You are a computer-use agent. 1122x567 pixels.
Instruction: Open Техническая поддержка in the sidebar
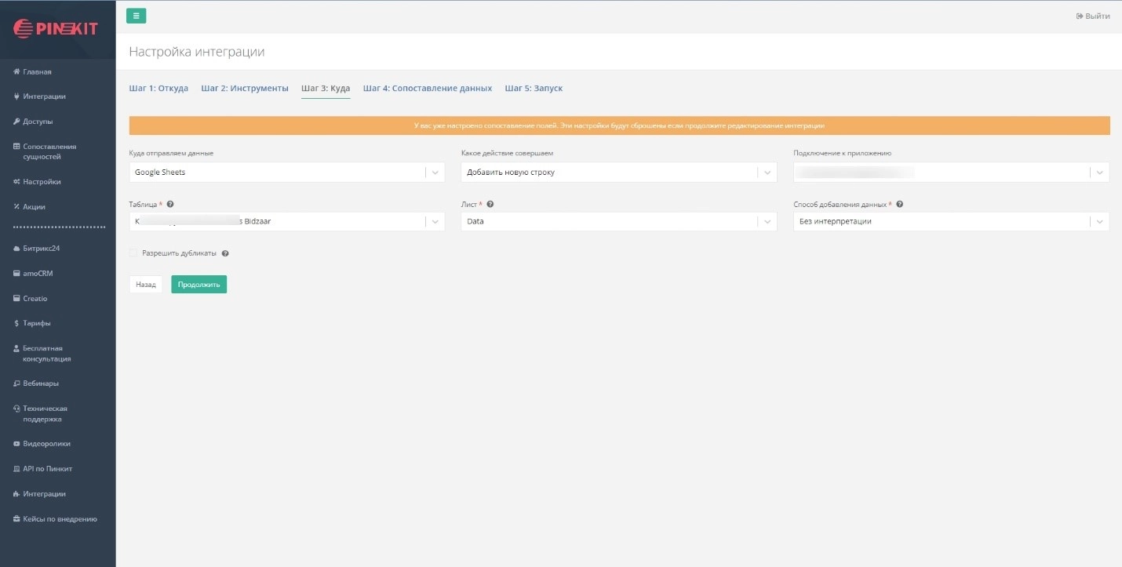pos(45,414)
